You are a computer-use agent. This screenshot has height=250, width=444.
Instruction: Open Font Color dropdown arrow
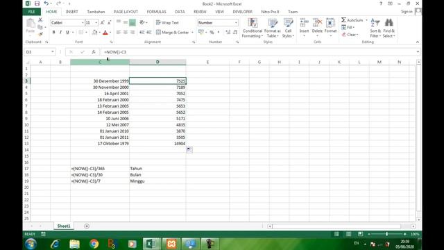click(x=110, y=33)
